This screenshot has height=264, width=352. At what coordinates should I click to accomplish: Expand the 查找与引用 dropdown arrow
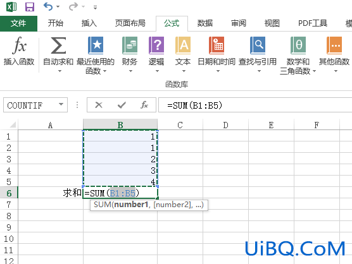[260, 71]
